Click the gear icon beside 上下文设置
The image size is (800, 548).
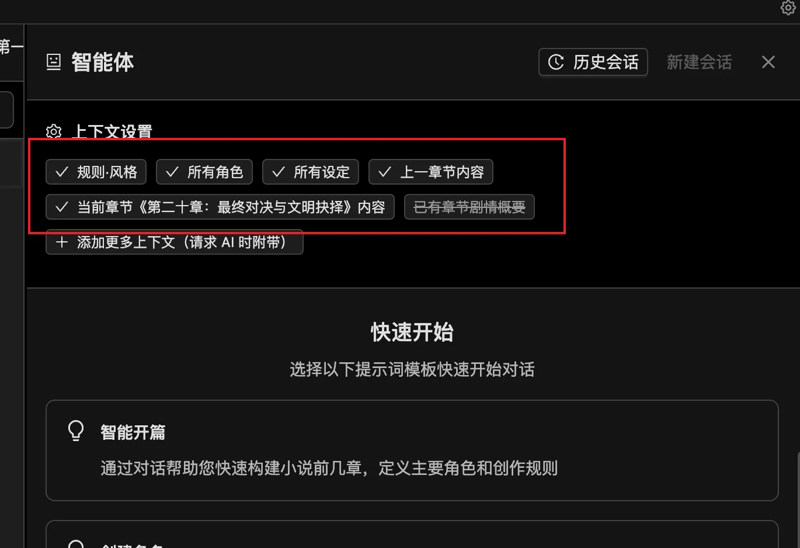pos(54,131)
